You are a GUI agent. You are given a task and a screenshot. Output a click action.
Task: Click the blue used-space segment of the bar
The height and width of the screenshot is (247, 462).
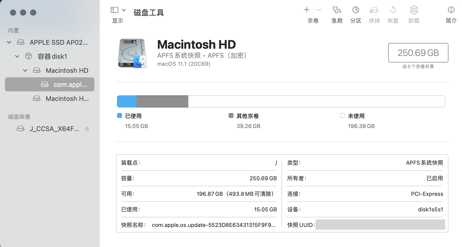127,101
